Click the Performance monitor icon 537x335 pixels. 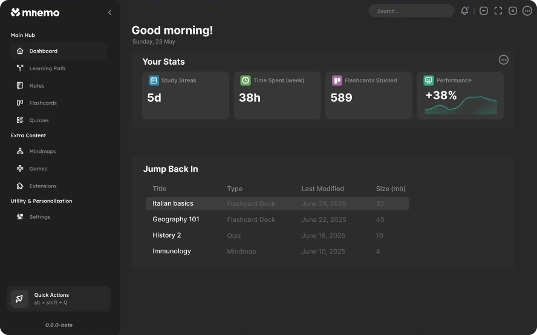pyautogui.click(x=428, y=80)
